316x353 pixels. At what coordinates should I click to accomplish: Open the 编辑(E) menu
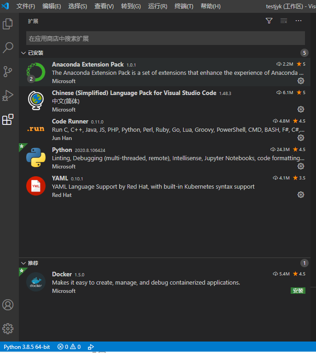coord(52,6)
